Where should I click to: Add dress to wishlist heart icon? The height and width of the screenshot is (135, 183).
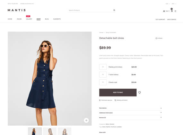[x=139, y=93]
